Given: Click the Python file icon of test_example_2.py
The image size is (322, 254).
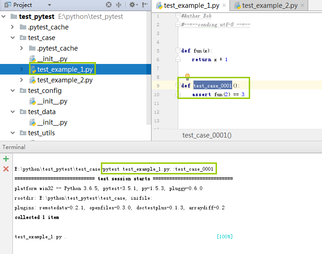Looking at the screenshot, I should (32, 80).
